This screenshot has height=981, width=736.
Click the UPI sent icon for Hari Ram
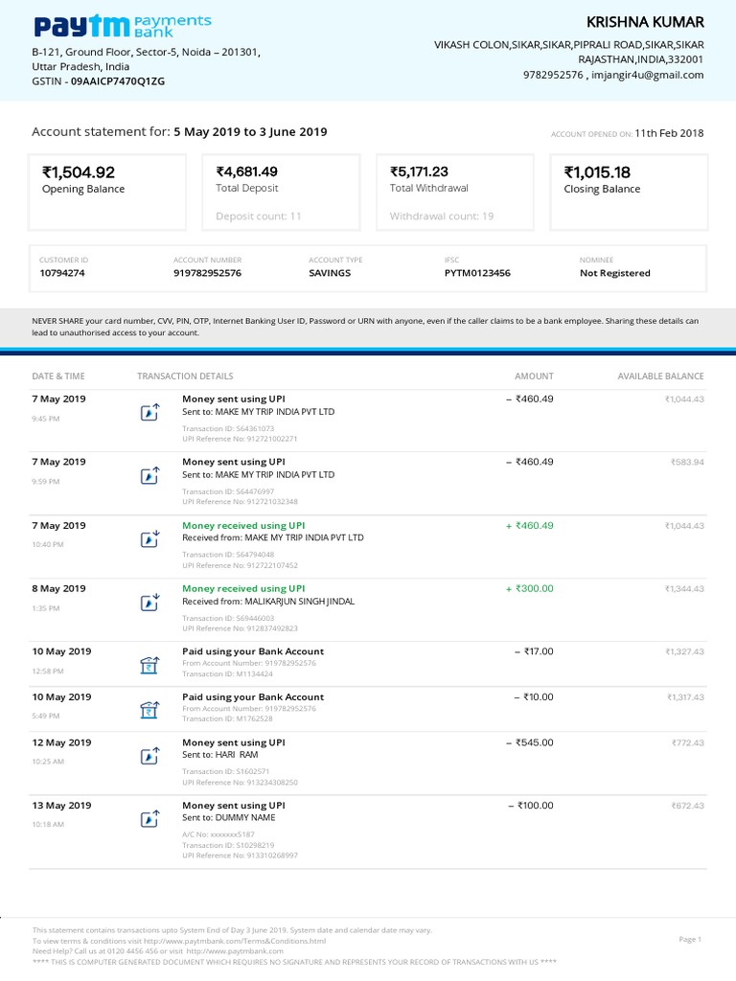click(x=149, y=757)
